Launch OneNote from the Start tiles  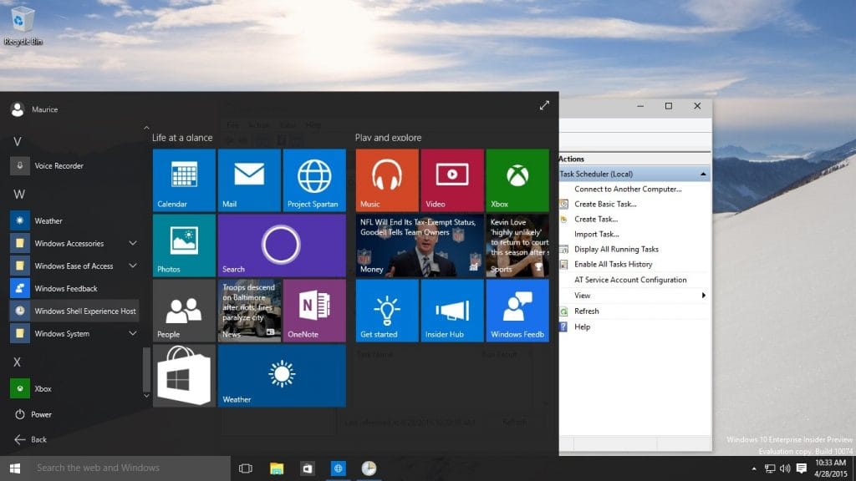pos(314,310)
